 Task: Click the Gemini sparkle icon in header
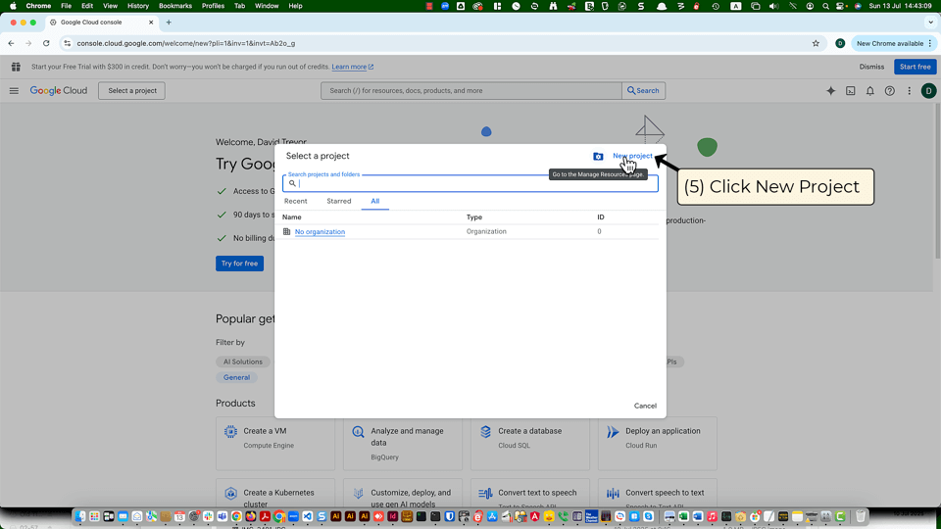830,90
